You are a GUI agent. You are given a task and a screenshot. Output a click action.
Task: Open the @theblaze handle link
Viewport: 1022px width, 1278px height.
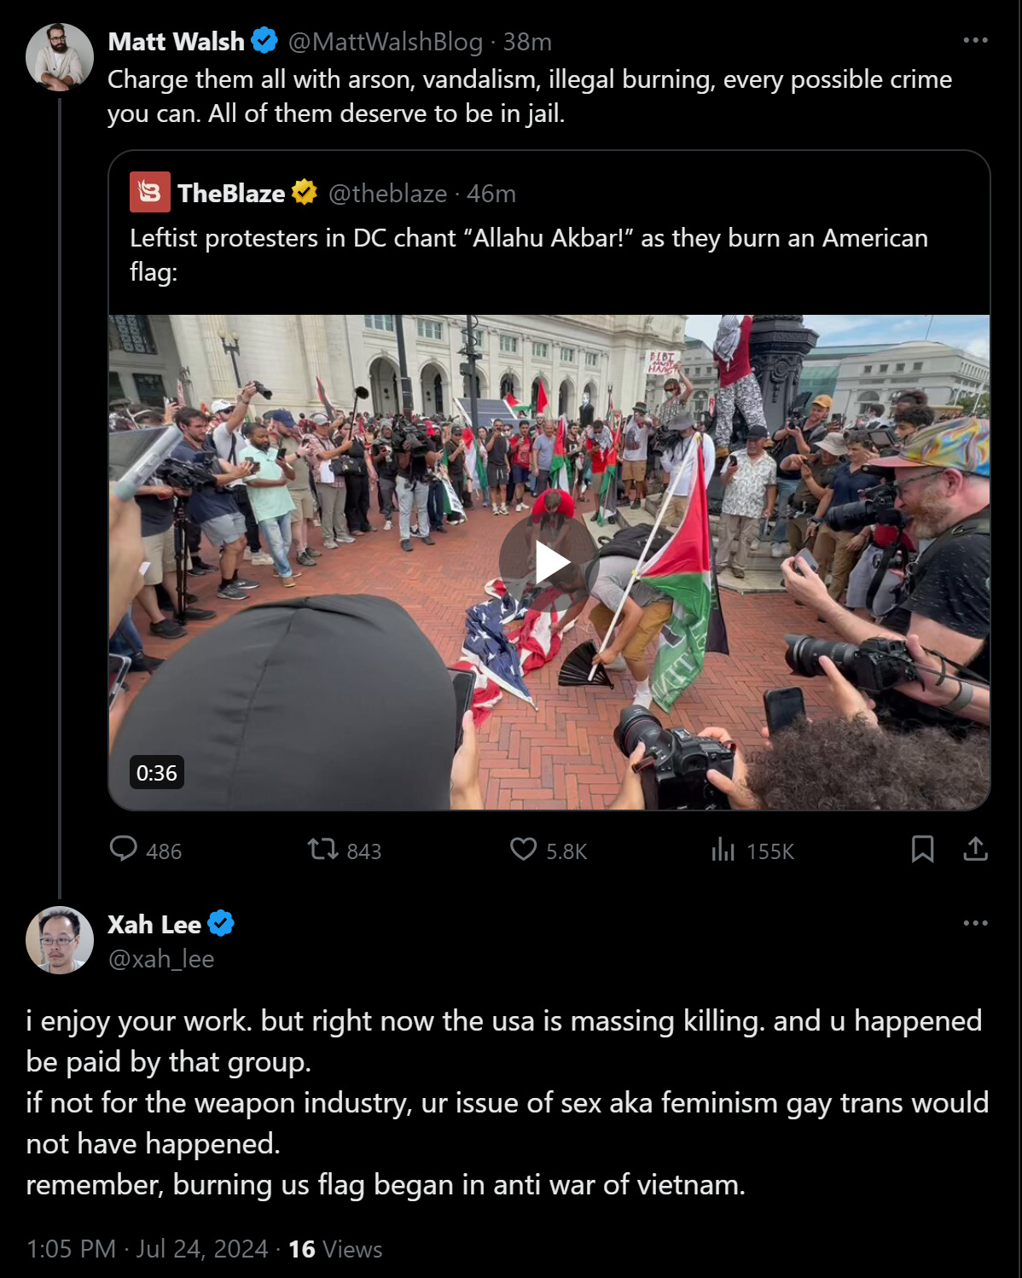tap(387, 194)
